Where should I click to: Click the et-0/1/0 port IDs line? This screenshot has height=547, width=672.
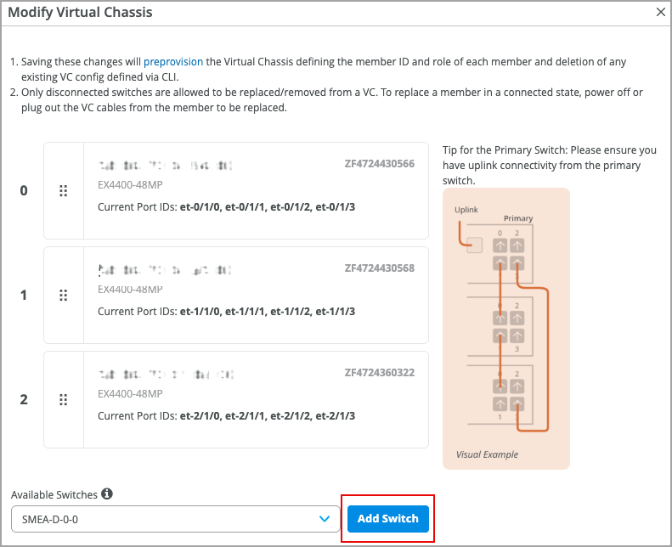(226, 207)
